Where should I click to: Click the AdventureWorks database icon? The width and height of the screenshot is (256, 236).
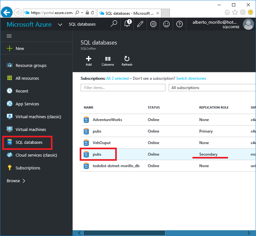coord(86,120)
